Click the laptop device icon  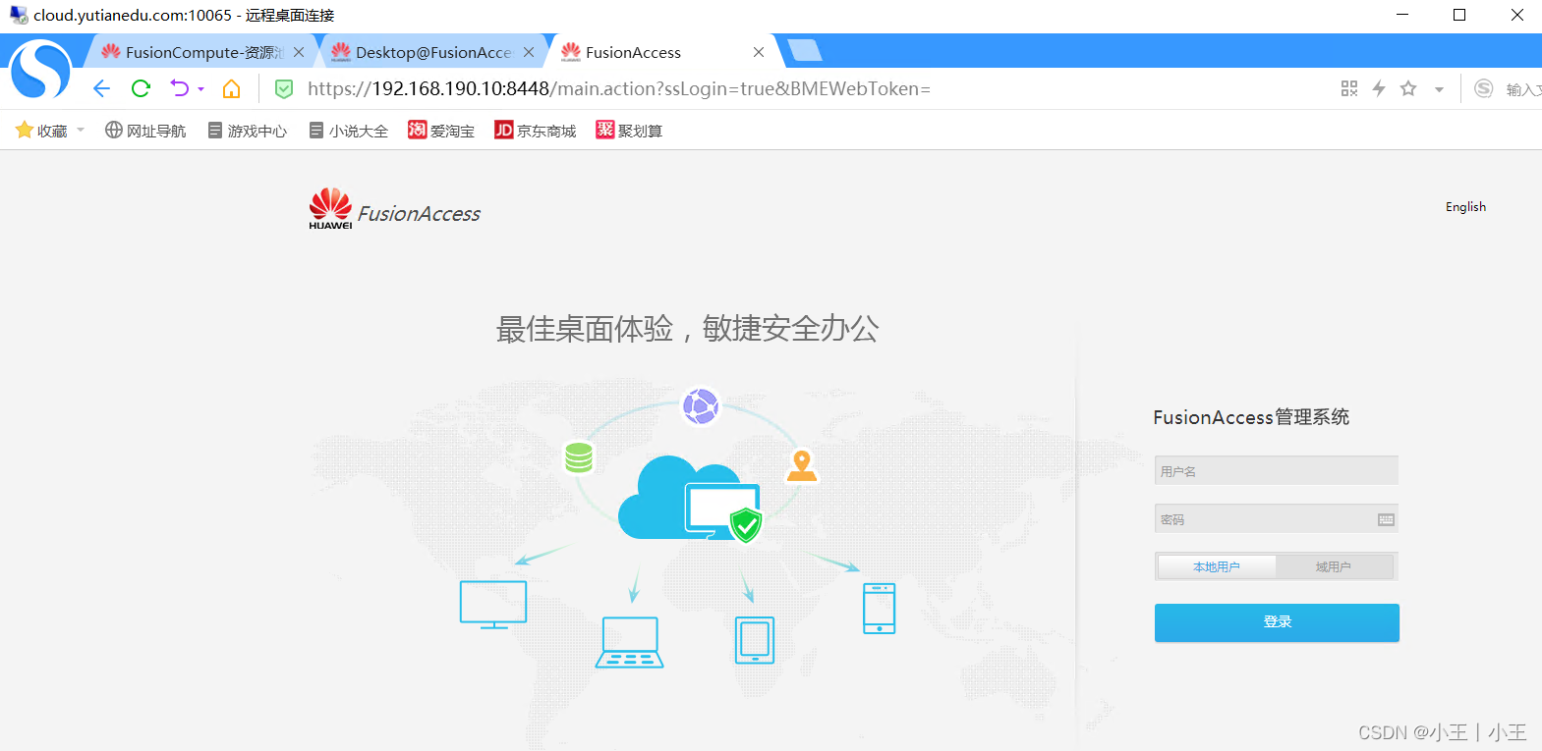point(630,642)
